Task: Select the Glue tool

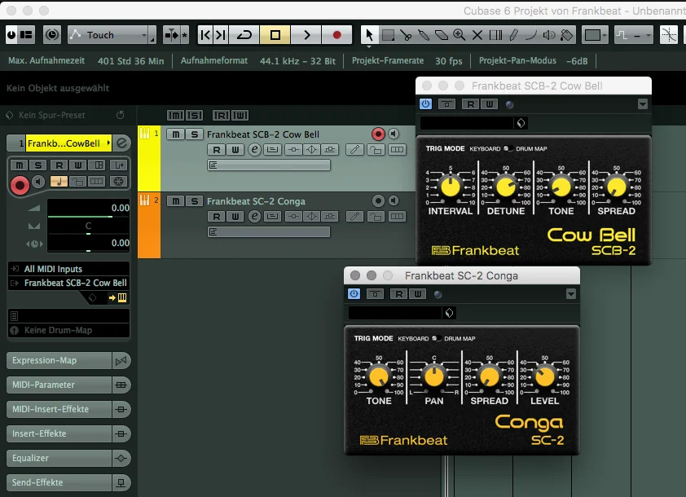Action: 424,34
